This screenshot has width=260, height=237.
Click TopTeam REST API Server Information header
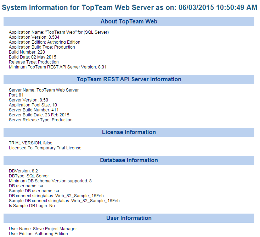click(129, 79)
